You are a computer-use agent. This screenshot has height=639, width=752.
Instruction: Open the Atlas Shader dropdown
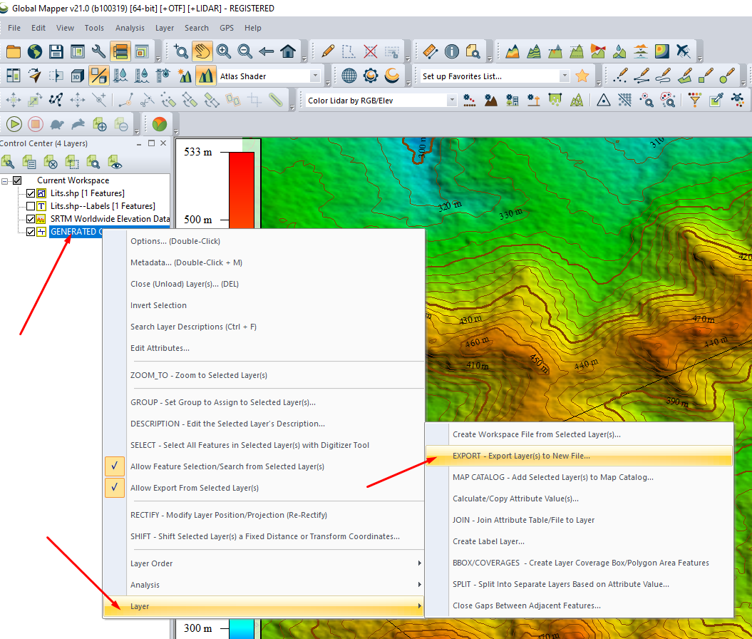pos(315,76)
